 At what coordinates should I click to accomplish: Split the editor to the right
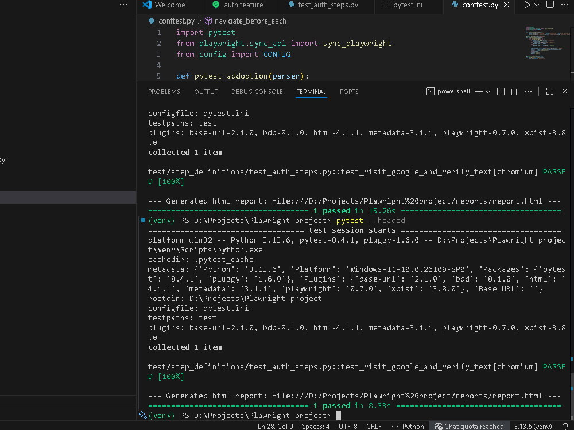[x=550, y=5]
